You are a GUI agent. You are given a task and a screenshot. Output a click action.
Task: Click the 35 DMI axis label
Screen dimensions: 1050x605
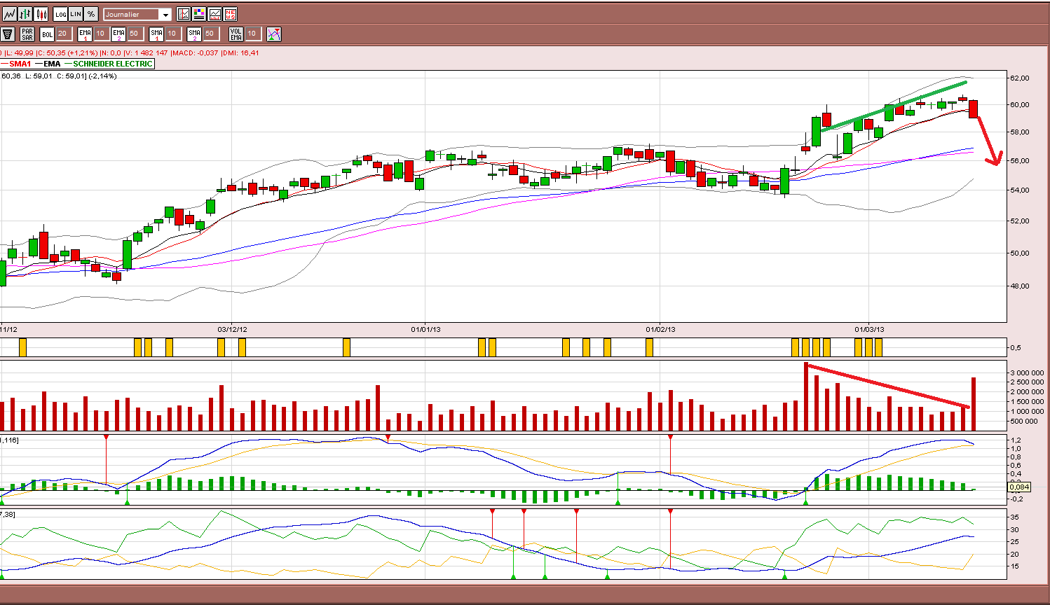pyautogui.click(x=1015, y=517)
